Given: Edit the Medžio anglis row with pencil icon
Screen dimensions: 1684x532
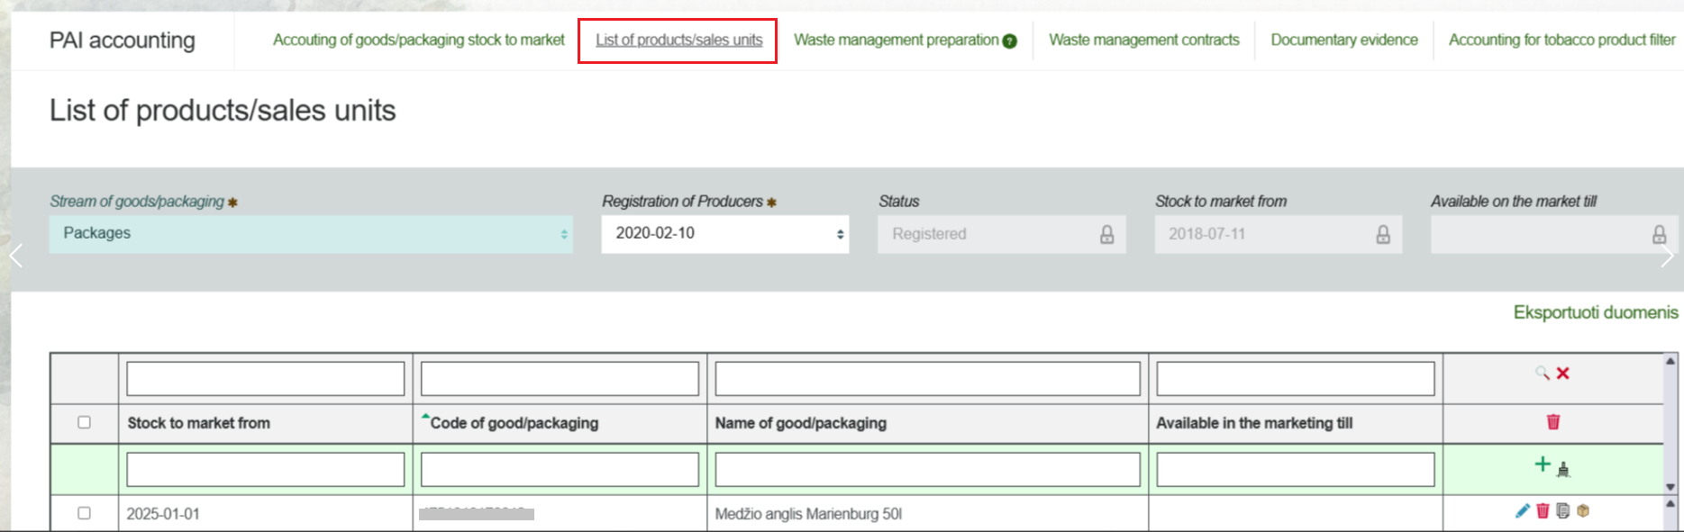Looking at the screenshot, I should coord(1523,511).
